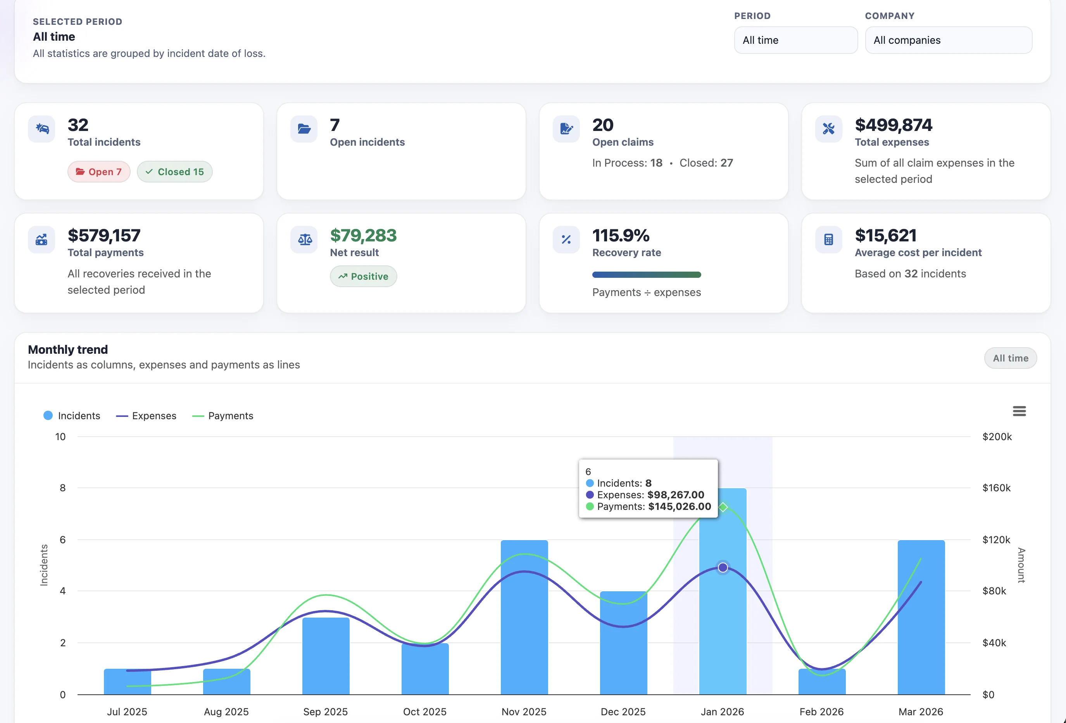1066x723 pixels.
Task: Click the Open claims document icon
Action: coord(566,129)
